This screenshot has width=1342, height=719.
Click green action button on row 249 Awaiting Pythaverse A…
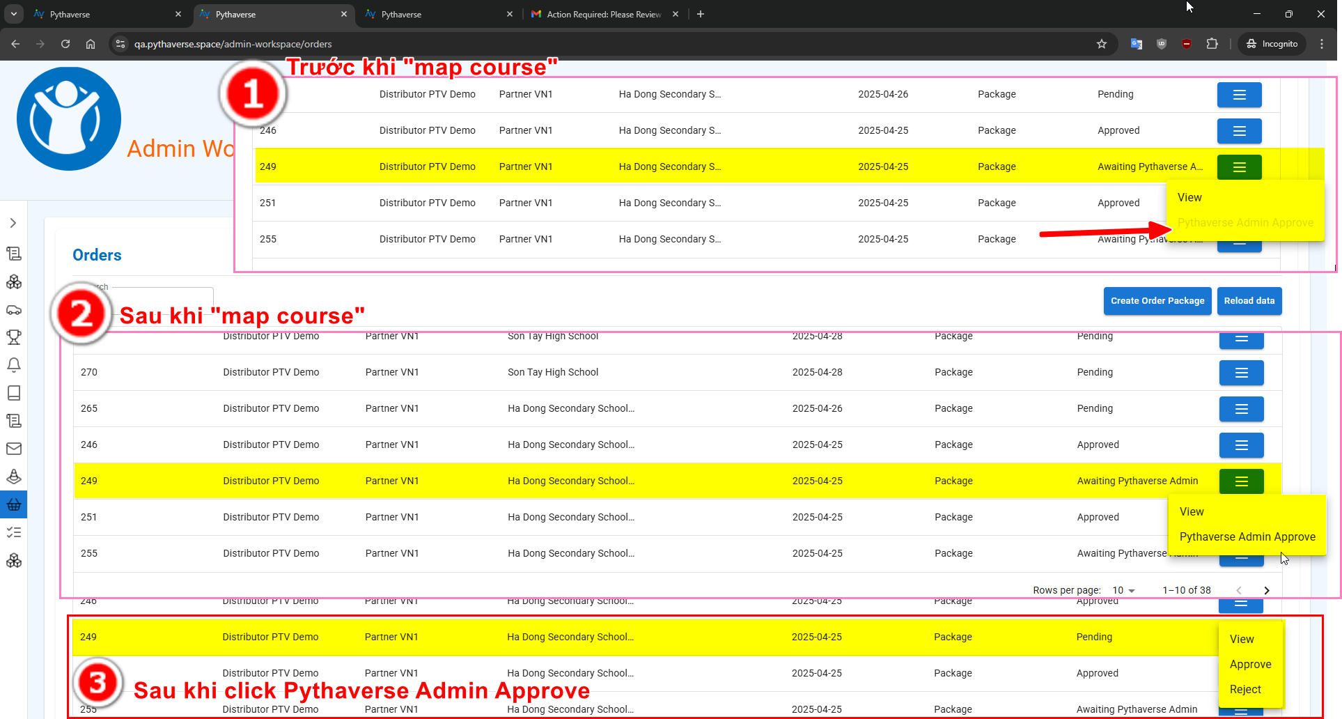[1239, 167]
